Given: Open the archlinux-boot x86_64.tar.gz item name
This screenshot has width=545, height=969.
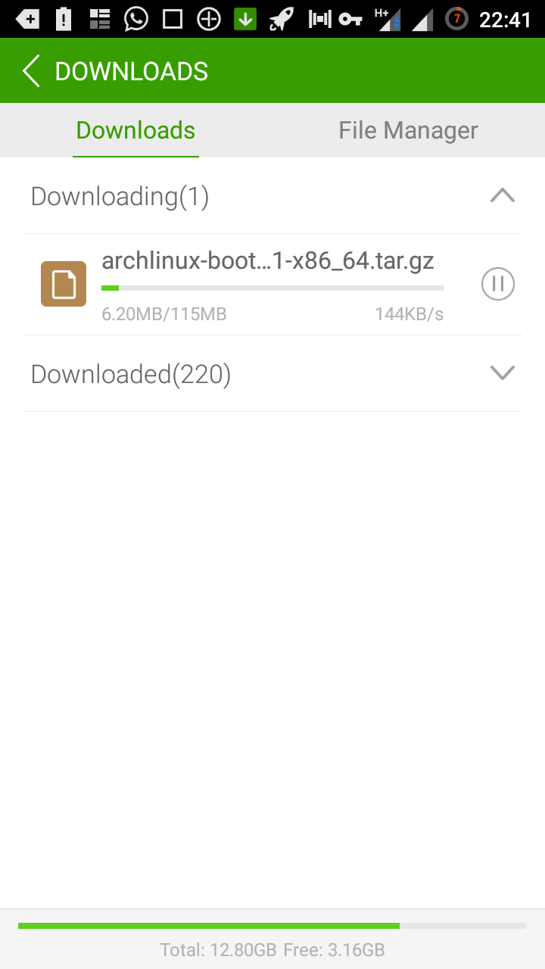Looking at the screenshot, I should (268, 261).
